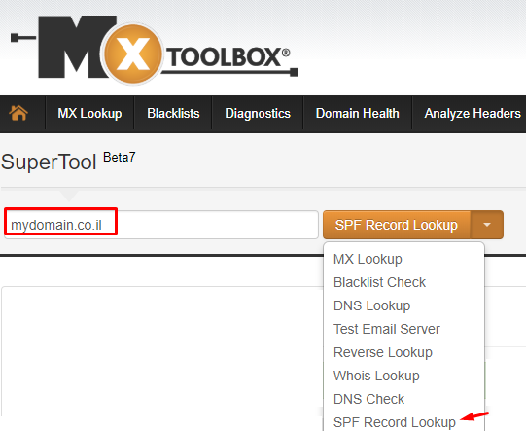Click the orange SPF Record Lookup button
This screenshot has height=431, width=526.
tap(397, 225)
